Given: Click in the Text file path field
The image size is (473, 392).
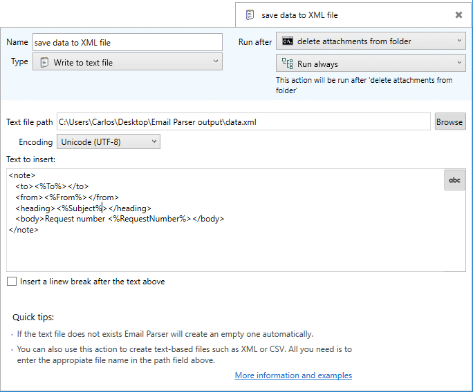Looking at the screenshot, I should coord(243,121).
